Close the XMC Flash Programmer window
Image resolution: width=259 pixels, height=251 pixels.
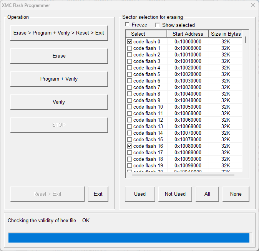click(x=252, y=5)
